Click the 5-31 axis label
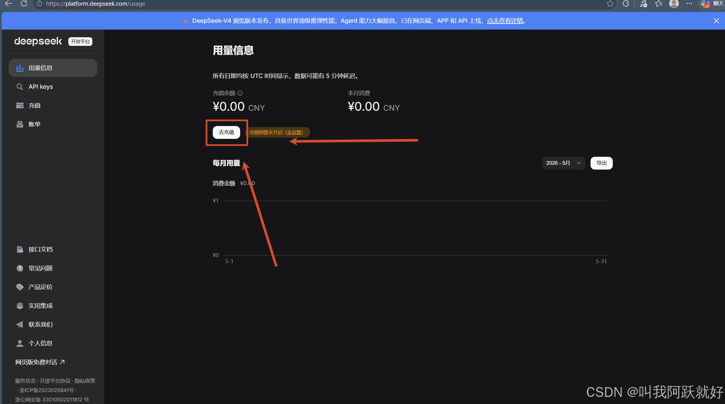The width and height of the screenshot is (725, 404). click(601, 261)
